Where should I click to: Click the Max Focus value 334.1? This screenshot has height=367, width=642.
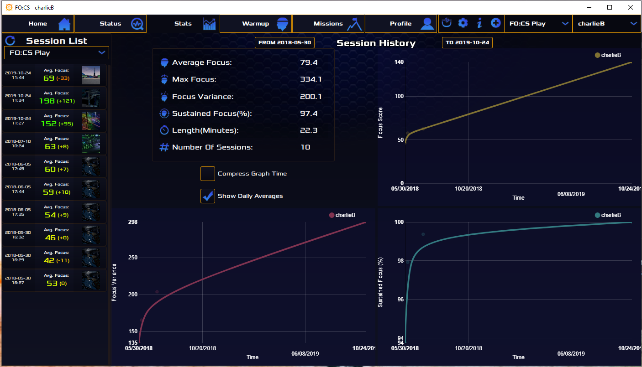pos(311,79)
